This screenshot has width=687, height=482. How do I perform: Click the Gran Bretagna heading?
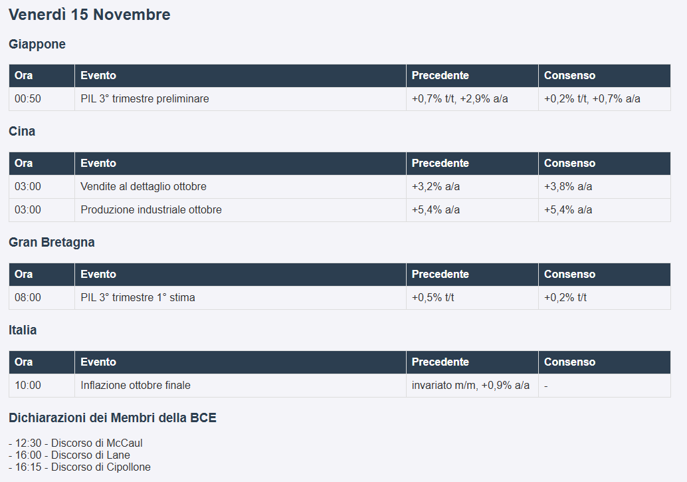[52, 242]
